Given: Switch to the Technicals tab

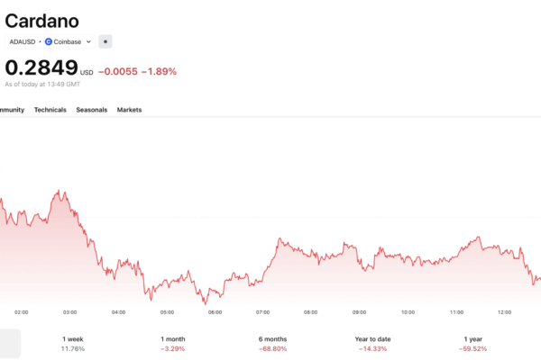Looking at the screenshot, I should pyautogui.click(x=50, y=110).
